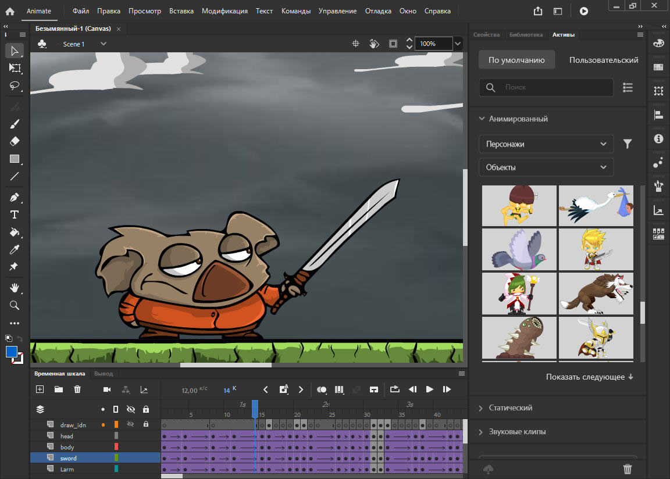Toggle visibility of draw_idn layer
The height and width of the screenshot is (479, 670).
(x=131, y=425)
